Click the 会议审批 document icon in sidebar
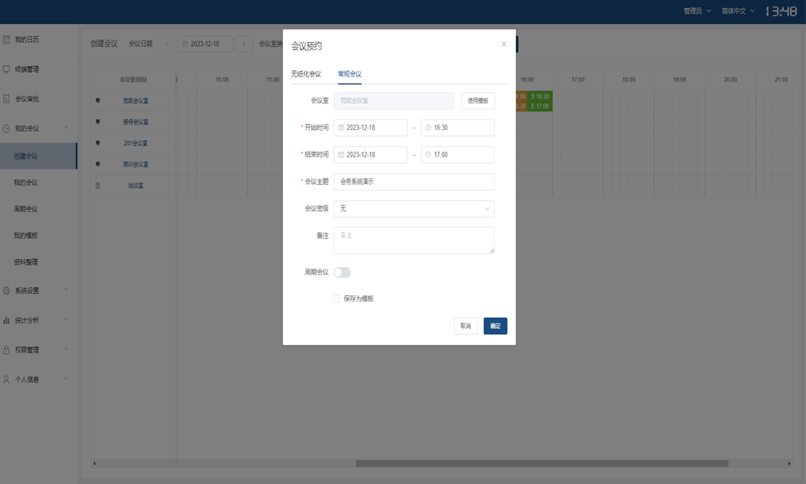This screenshot has width=806, height=484. click(6, 99)
